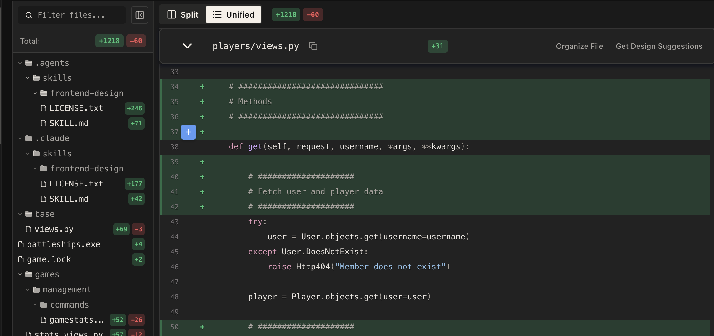Click the file icon beside battleships.exe
The image size is (714, 336).
(20, 244)
